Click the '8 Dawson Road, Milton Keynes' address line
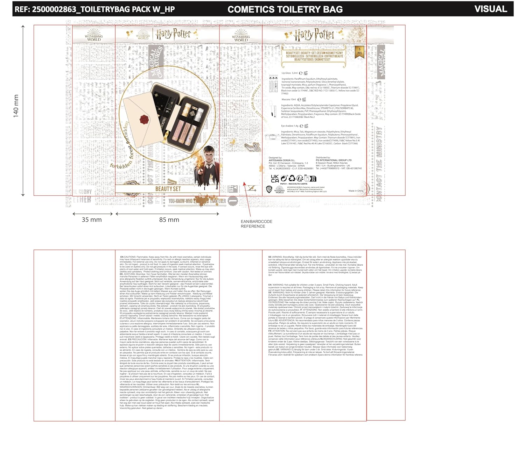525x474 pixels. click(x=331, y=163)
